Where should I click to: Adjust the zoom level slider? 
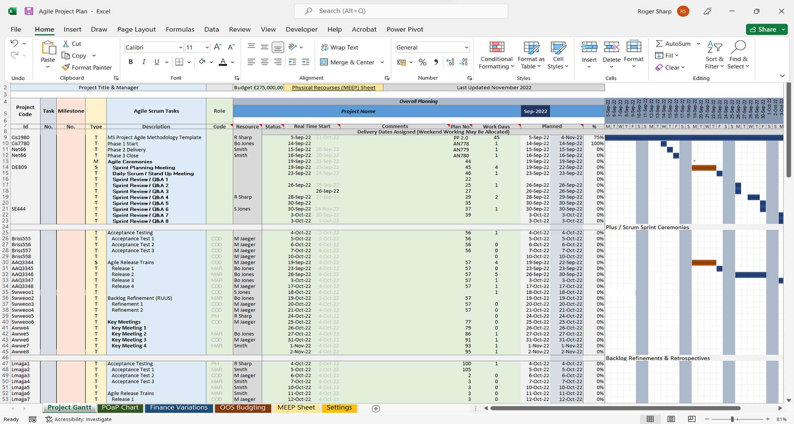pos(732,419)
